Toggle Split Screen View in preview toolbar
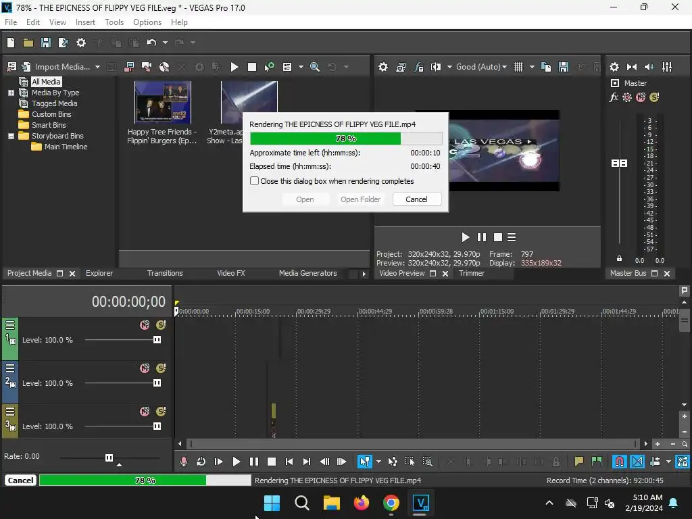The height and width of the screenshot is (519, 692). pyautogui.click(x=436, y=67)
